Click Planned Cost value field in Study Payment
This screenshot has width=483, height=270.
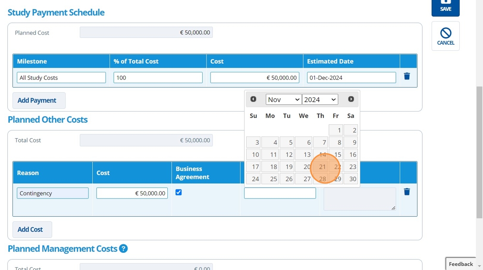146,32
